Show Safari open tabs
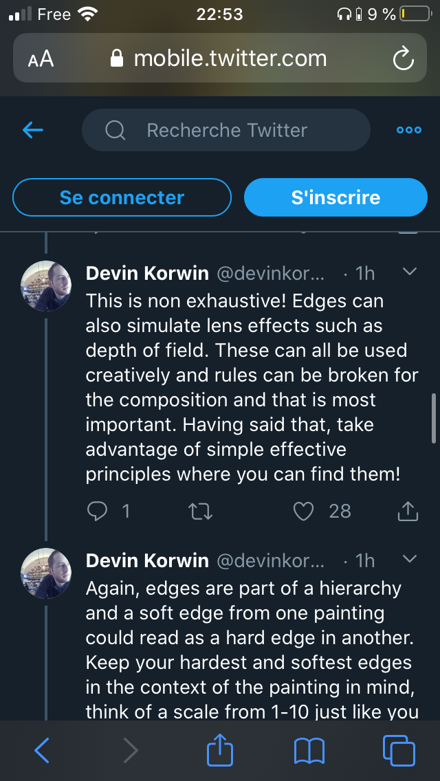Screen dimensions: 440x781 coord(398,751)
